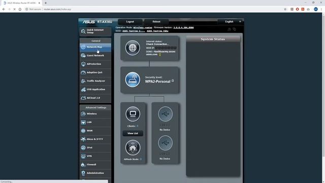Click the 5GHz SSID link
The height and width of the screenshot is (183, 325).
[x=157, y=31]
